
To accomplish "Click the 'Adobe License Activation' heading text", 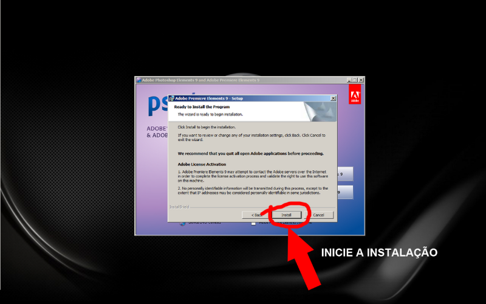I will [x=202, y=164].
